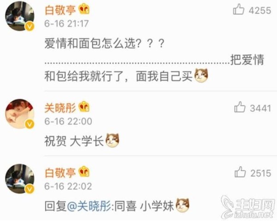Open 白敬亭 username link at top
The image size is (277, 221).
coord(60,10)
